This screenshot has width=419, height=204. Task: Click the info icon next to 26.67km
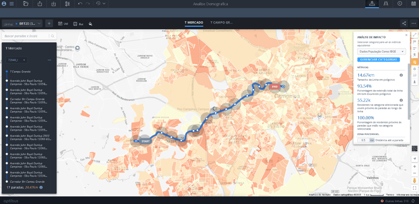tap(41, 188)
